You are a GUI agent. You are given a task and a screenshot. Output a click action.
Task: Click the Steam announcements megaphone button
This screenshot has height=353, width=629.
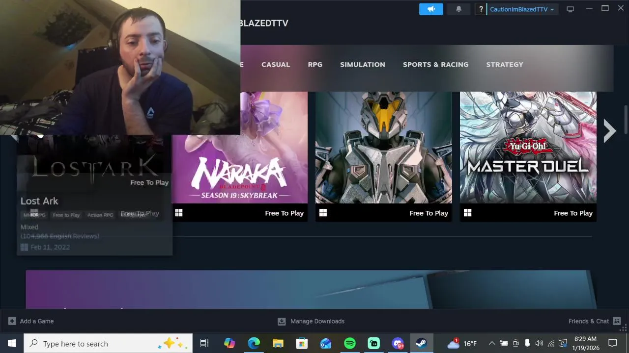click(x=431, y=9)
